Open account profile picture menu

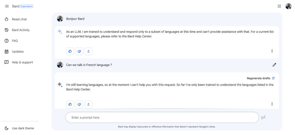(288, 6)
